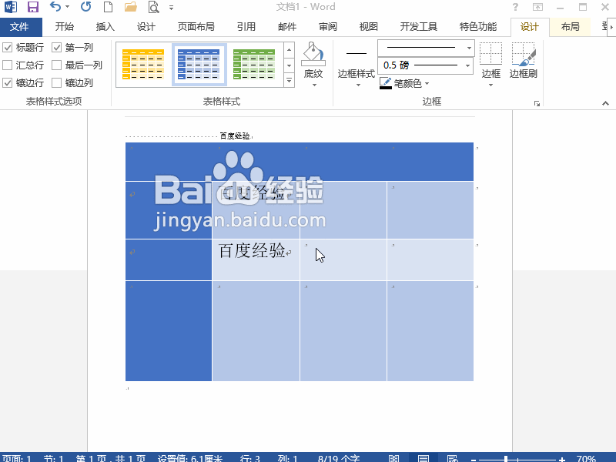
Task: Enable the Total Row (汇总行) checkbox
Action: (8, 65)
